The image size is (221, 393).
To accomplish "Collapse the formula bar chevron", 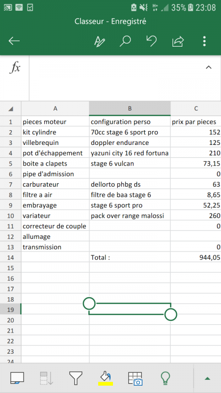I will 208,67.
